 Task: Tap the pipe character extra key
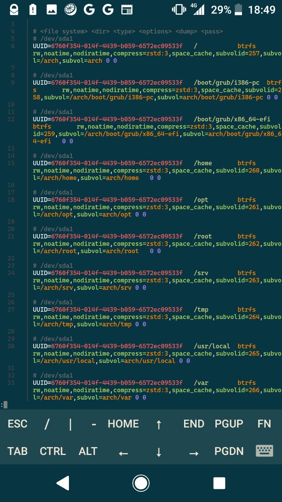pos(70,424)
